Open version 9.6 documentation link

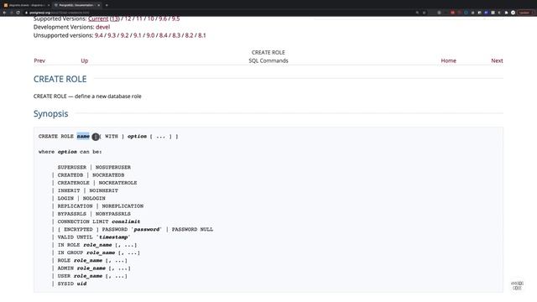[163, 18]
